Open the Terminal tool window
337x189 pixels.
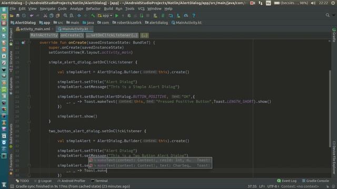[100, 181]
